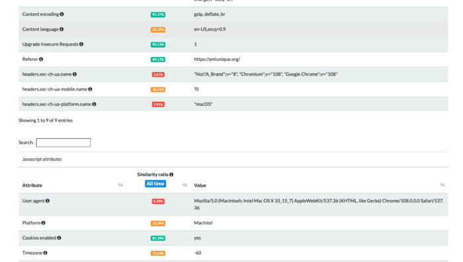Select the Mozilla/5.0 user agent string
The width and height of the screenshot is (463, 262).
point(319,204)
